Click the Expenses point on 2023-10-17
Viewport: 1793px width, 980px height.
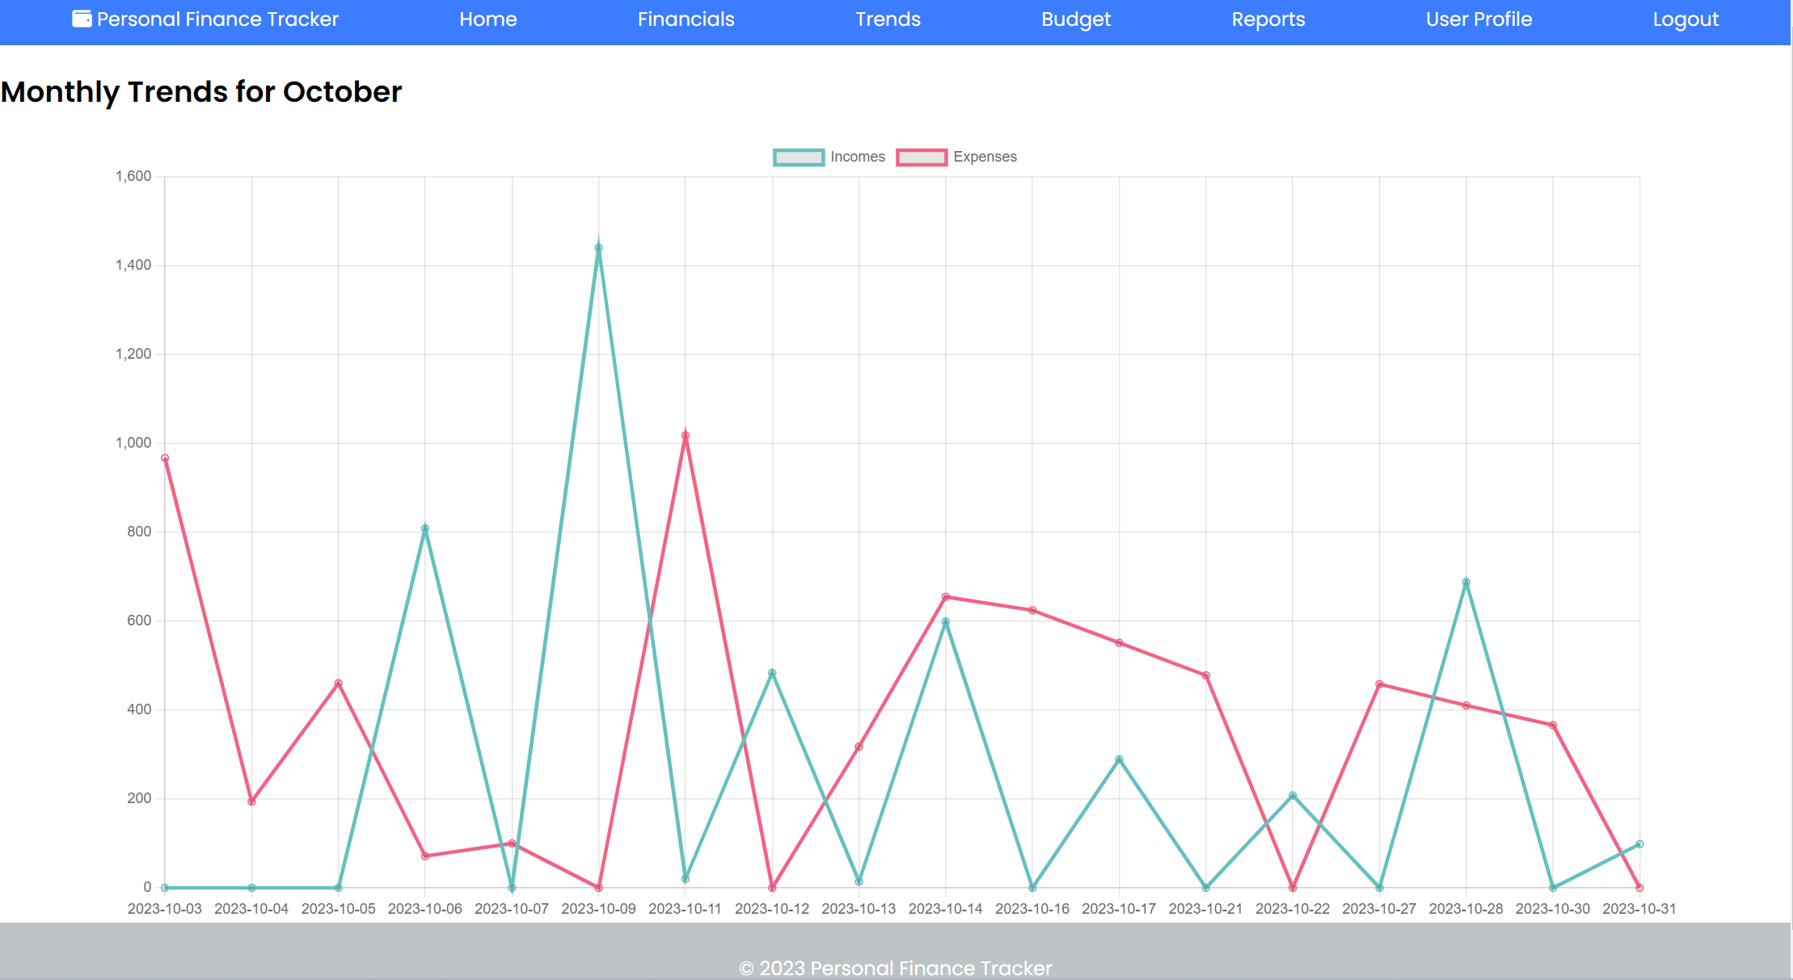(x=1119, y=643)
